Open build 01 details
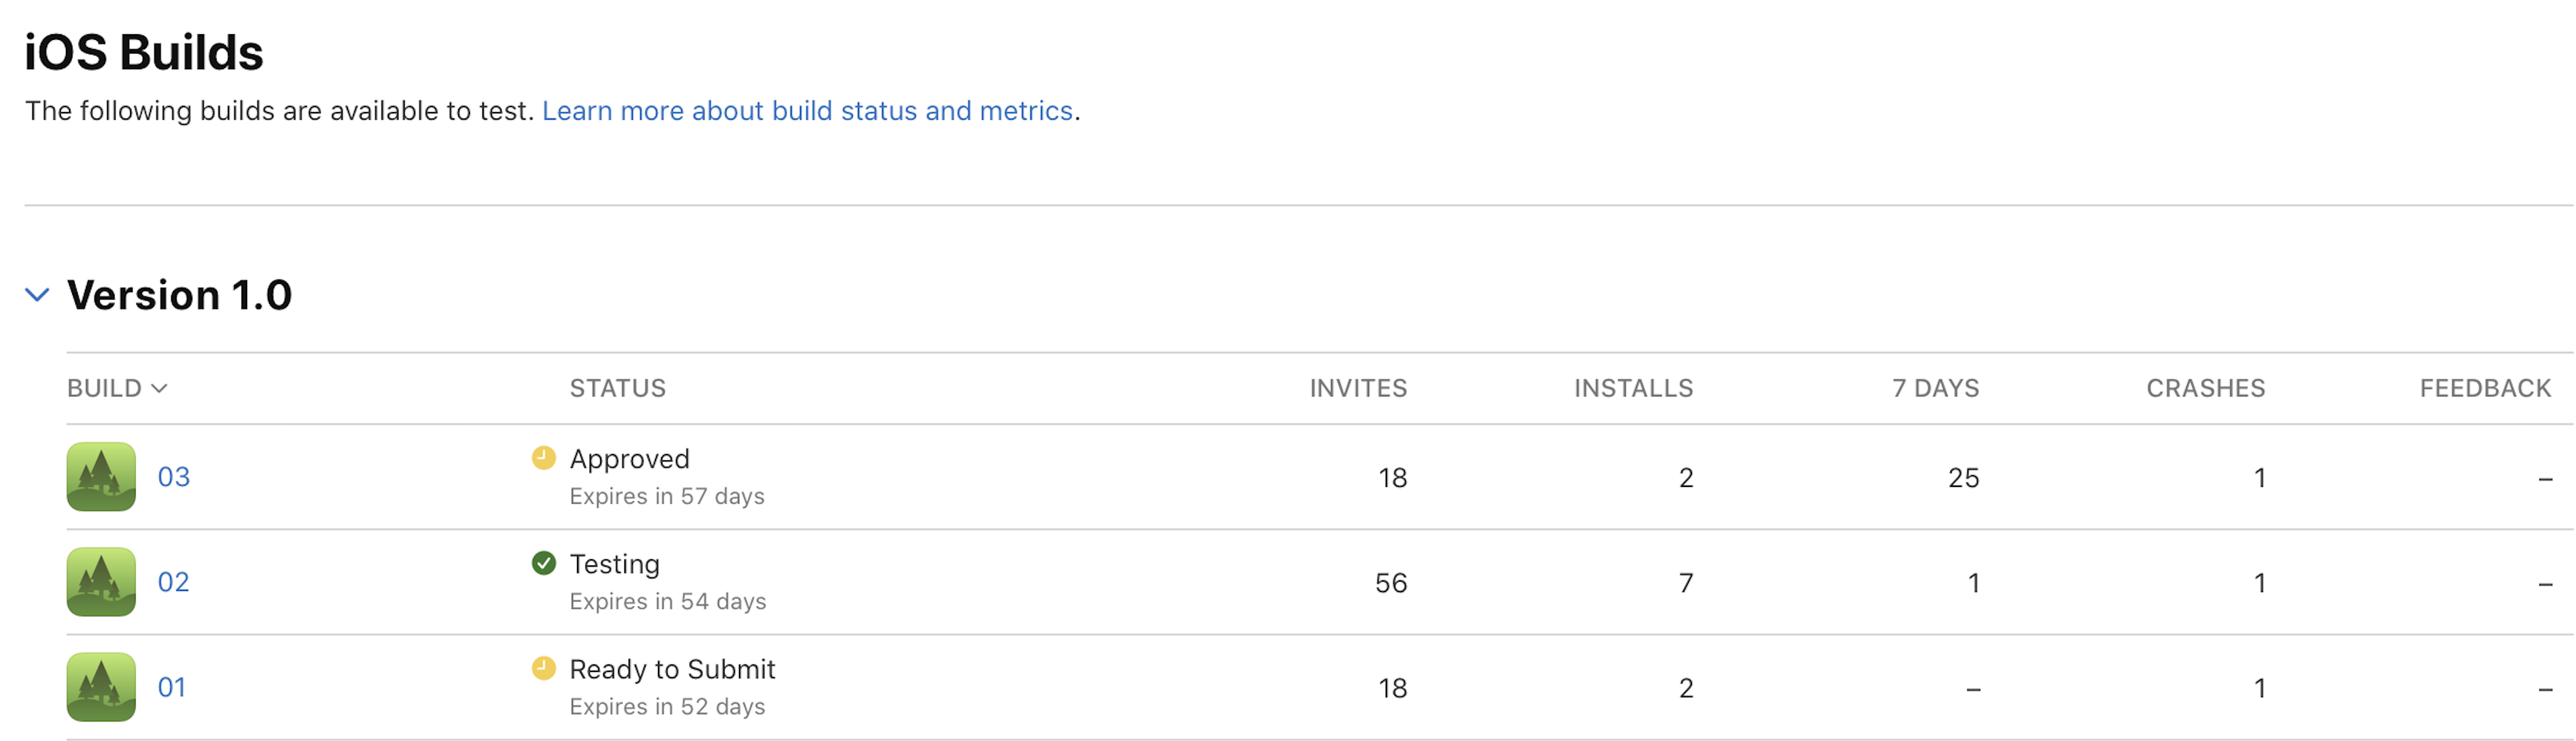 173,686
